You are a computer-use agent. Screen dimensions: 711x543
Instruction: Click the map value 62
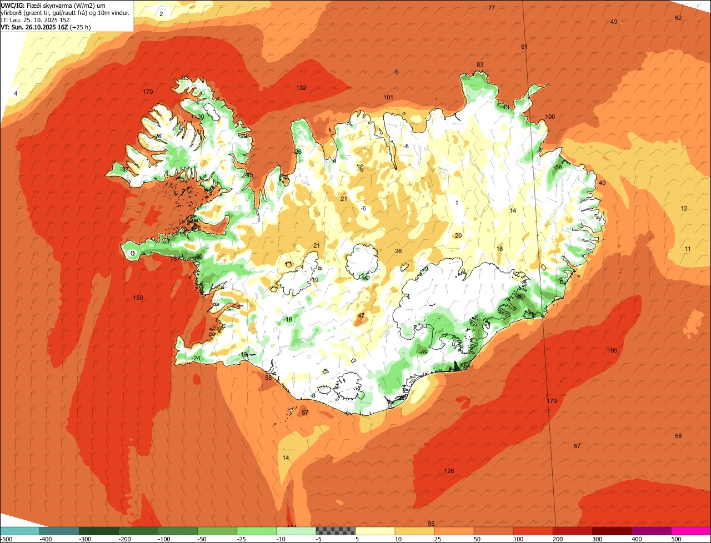point(678,18)
